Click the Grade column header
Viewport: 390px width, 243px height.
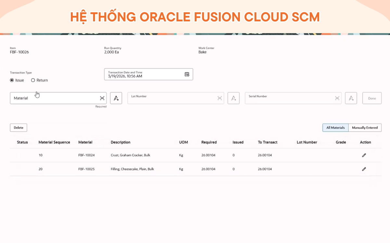(x=341, y=142)
